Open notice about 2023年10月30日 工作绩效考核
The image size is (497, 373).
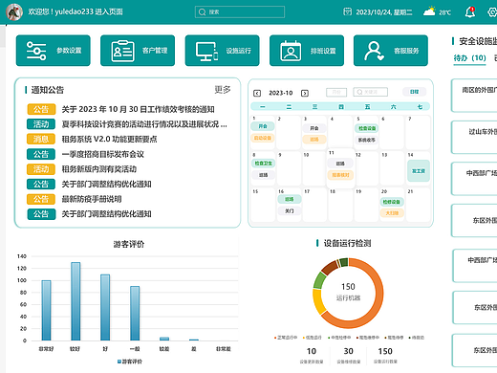point(138,109)
